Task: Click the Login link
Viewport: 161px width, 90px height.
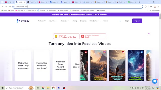Action: pos(127,21)
